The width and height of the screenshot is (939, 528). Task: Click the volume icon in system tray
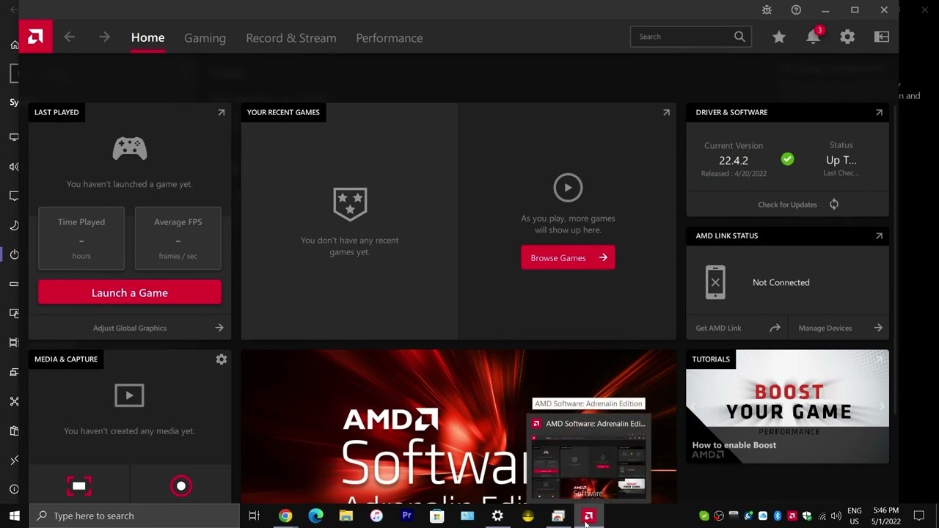coord(836,516)
